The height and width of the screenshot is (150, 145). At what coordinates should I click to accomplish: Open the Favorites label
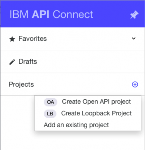tap(33, 38)
